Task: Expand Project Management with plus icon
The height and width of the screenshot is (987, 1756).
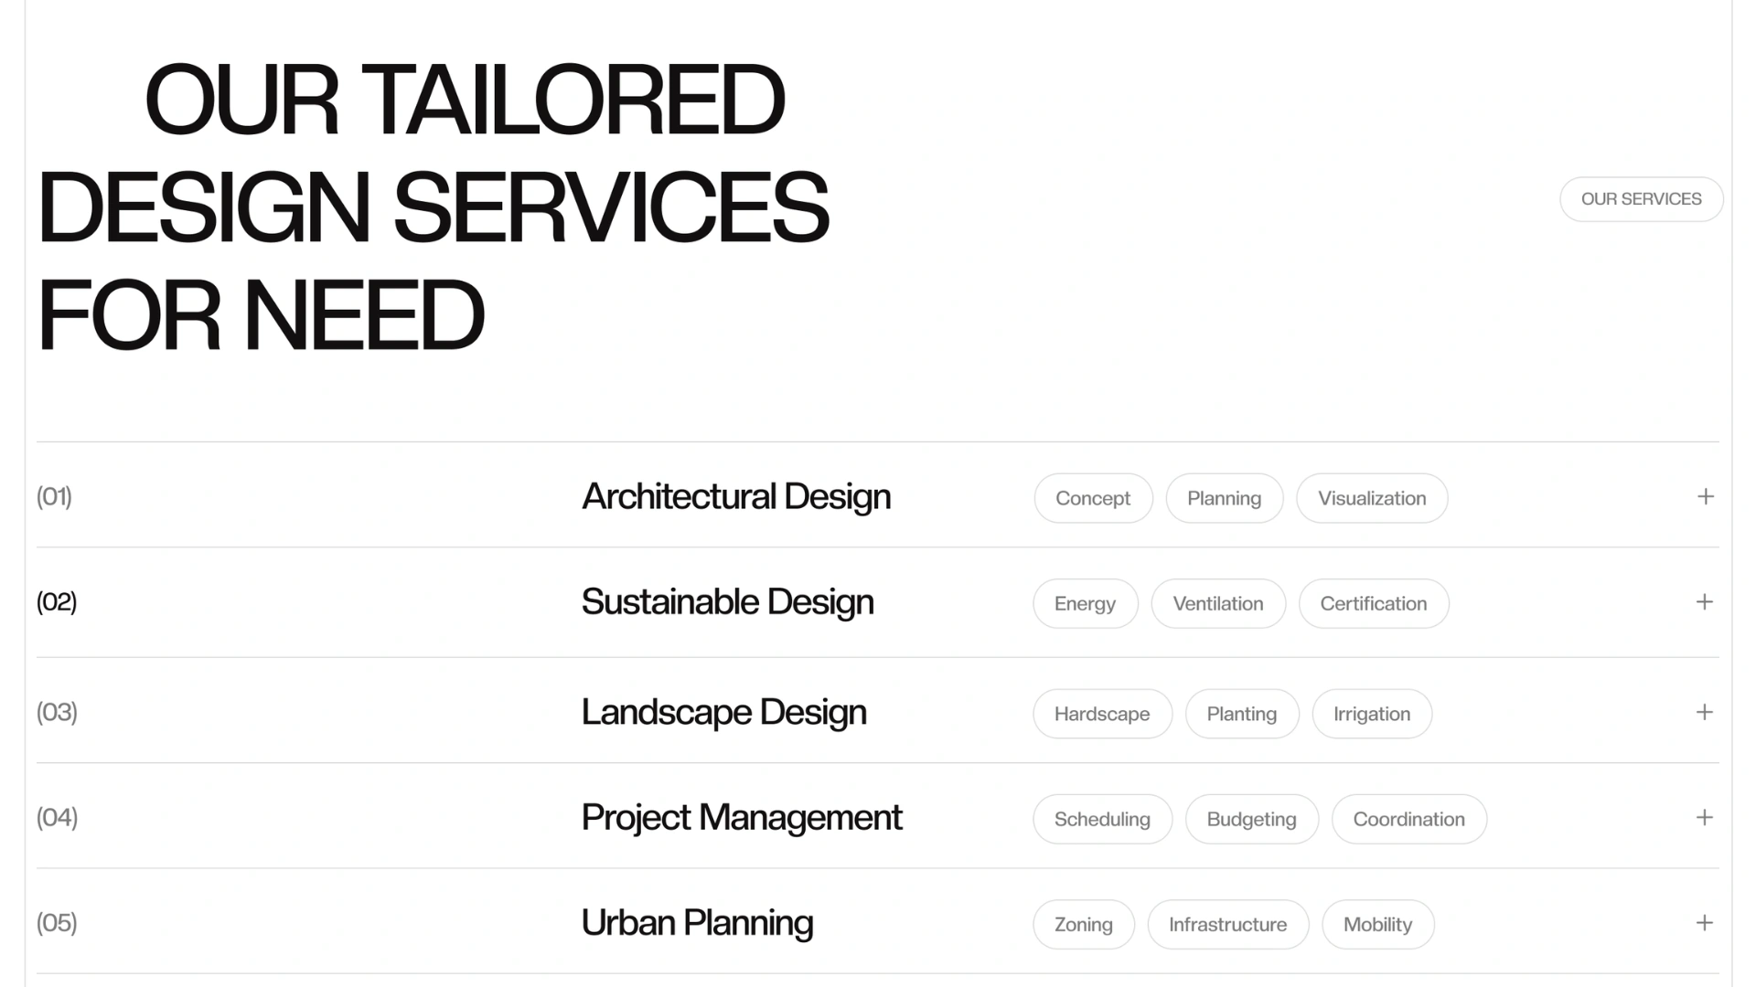Action: click(1705, 817)
